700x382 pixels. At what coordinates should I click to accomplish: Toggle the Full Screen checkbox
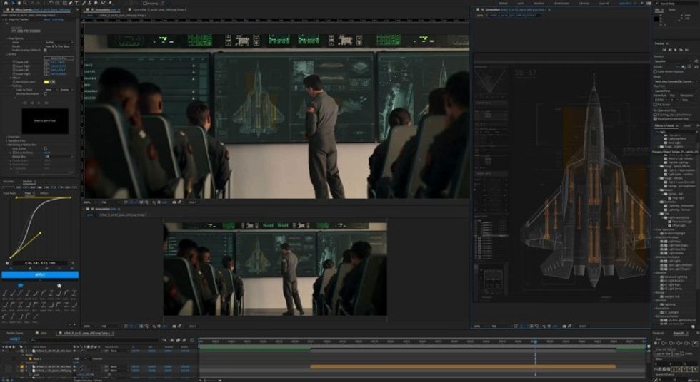[656, 105]
